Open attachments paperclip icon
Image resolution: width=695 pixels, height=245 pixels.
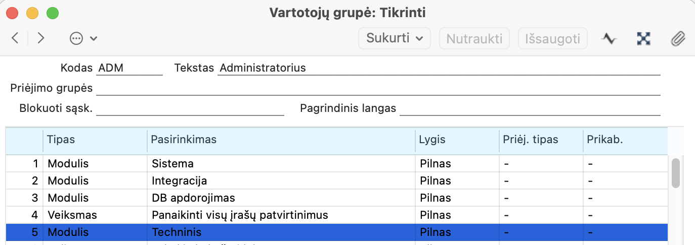pos(677,38)
